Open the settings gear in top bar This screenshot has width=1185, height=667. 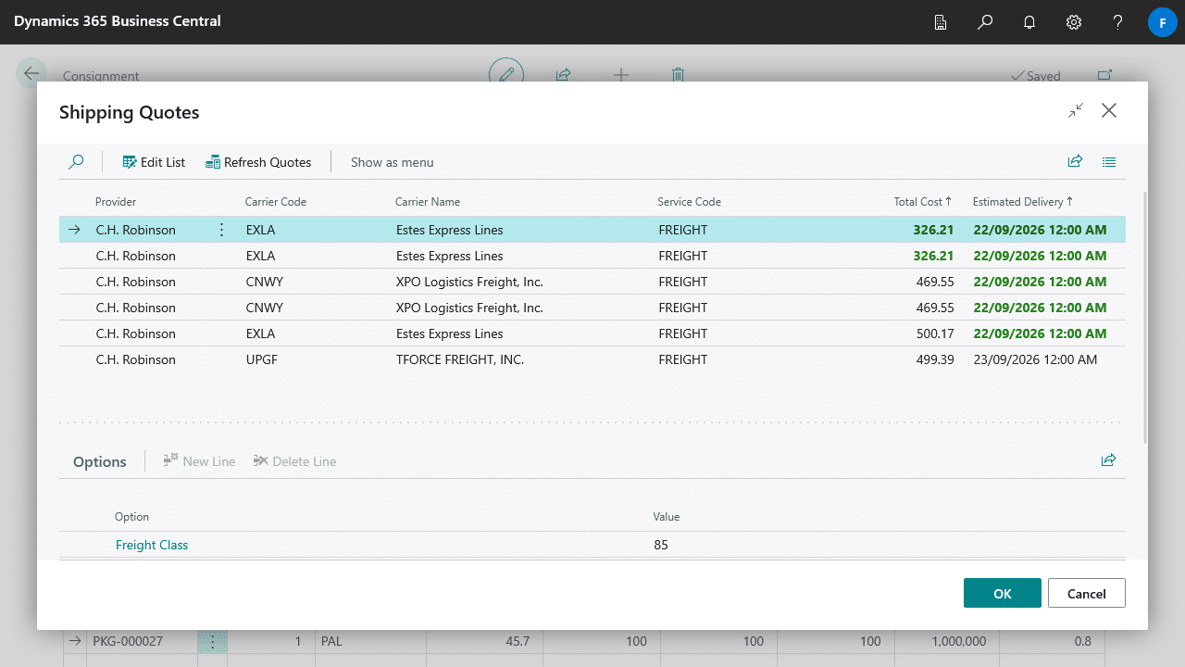1074,22
